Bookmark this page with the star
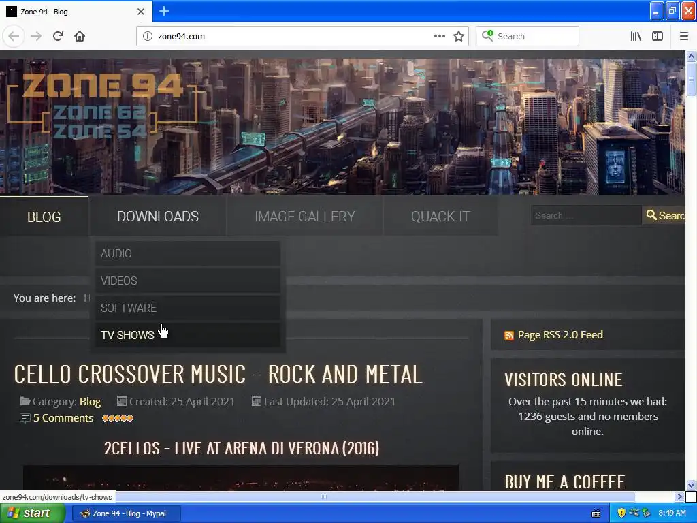 coord(459,37)
